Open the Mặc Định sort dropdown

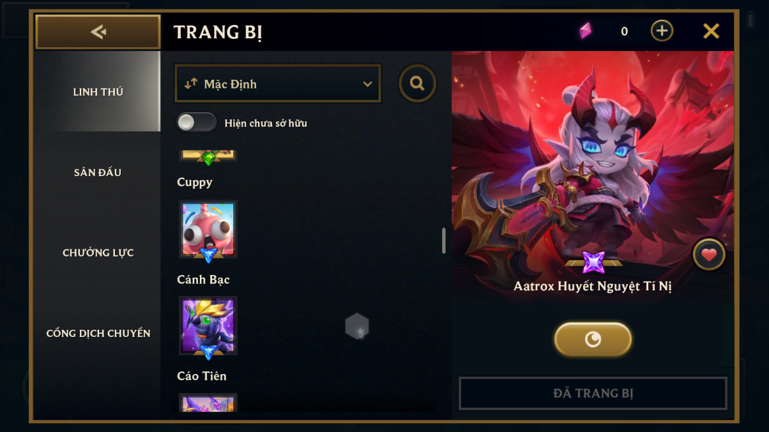coord(278,84)
